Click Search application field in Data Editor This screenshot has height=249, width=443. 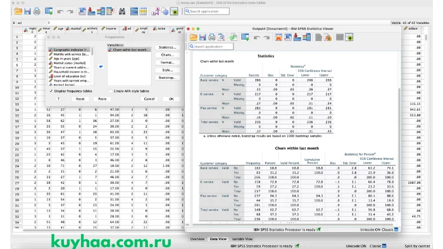point(207,11)
